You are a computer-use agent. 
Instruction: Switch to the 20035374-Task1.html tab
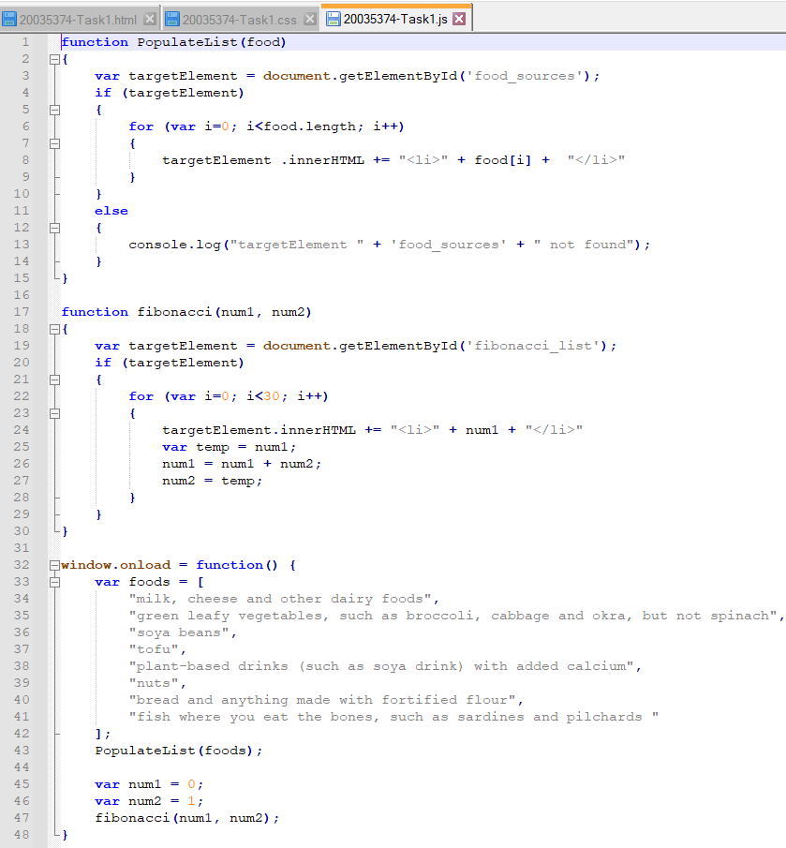78,20
